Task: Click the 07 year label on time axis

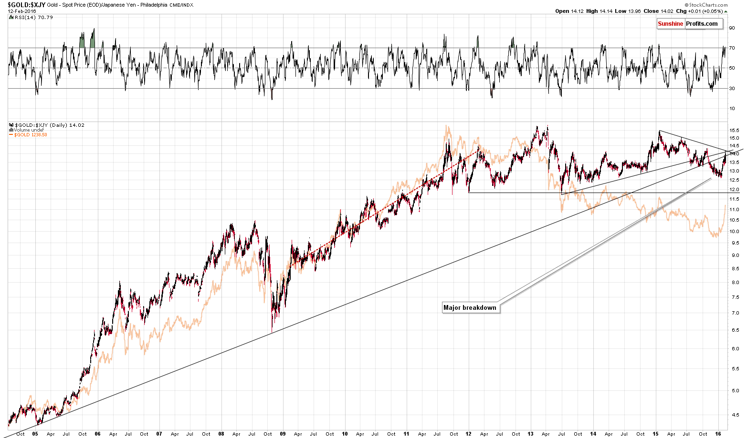Action: (x=159, y=434)
